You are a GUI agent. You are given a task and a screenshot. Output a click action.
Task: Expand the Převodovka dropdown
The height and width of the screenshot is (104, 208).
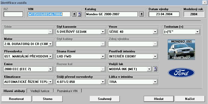point(50,56)
